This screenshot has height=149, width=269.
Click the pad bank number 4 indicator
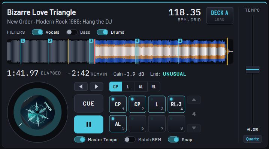point(194,114)
